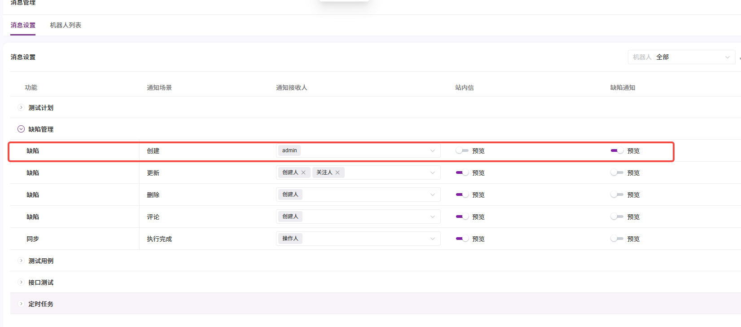The image size is (741, 327).
Task: Remove the 关注人 tag in the 更新 row
Action: pyautogui.click(x=338, y=172)
